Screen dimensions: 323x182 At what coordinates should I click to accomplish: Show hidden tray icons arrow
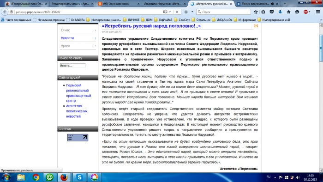pyautogui.click(x=275, y=177)
